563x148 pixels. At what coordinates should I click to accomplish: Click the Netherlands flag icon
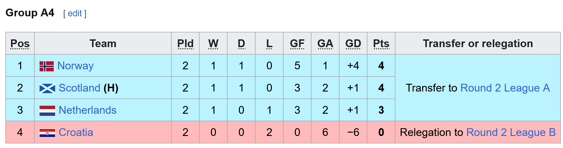pos(47,111)
